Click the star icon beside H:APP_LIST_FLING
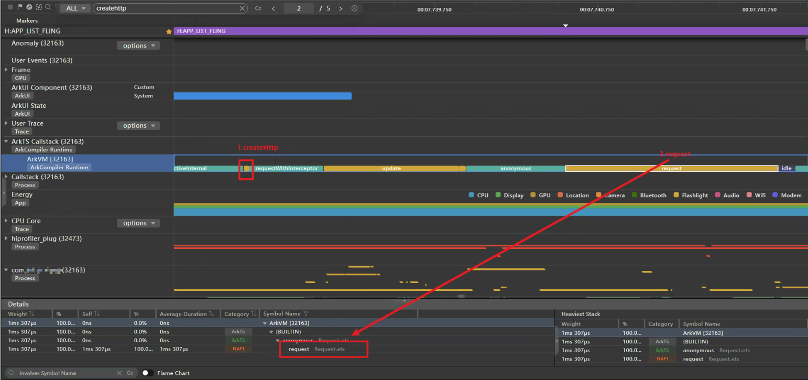 (169, 31)
